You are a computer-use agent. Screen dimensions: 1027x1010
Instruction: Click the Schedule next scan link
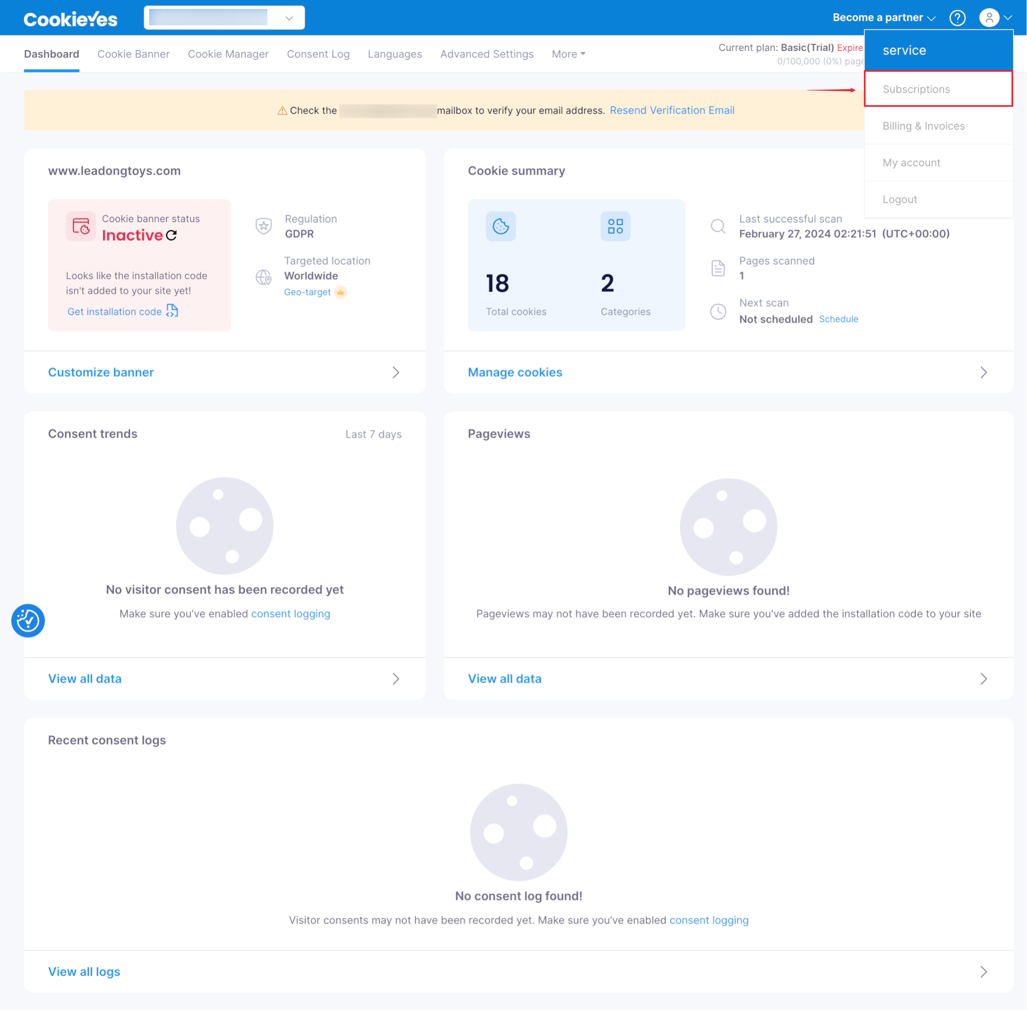tap(838, 319)
